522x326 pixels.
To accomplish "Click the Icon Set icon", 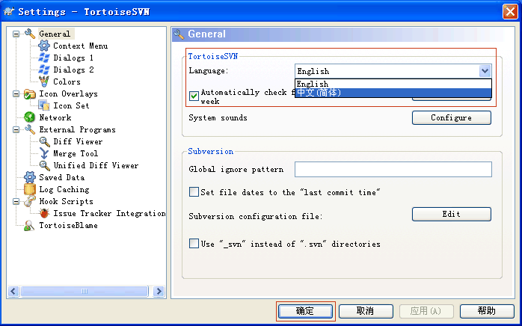I will [x=44, y=105].
